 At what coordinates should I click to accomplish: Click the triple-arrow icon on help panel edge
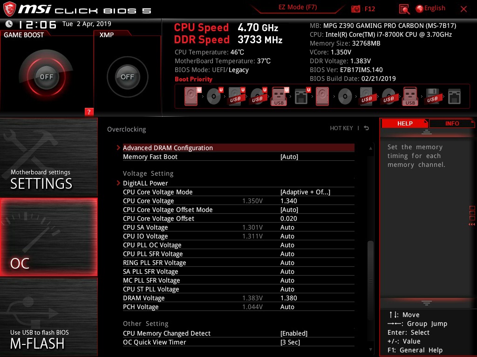471,225
